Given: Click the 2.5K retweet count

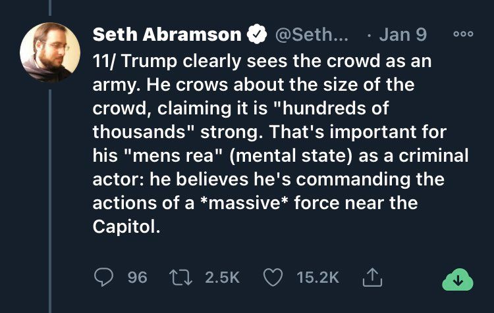Looking at the screenshot, I should (x=222, y=278).
